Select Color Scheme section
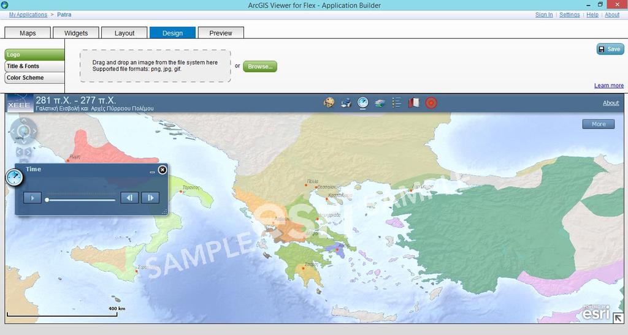The width and height of the screenshot is (628, 335). [x=34, y=78]
